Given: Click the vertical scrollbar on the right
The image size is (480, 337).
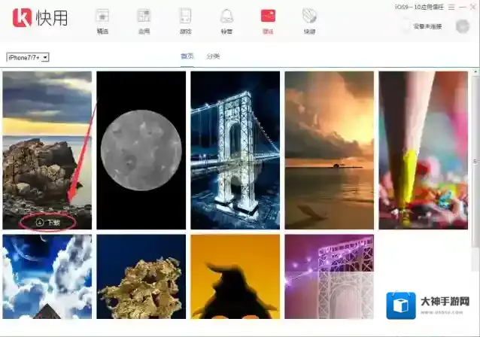Looking at the screenshot, I should 475,162.
